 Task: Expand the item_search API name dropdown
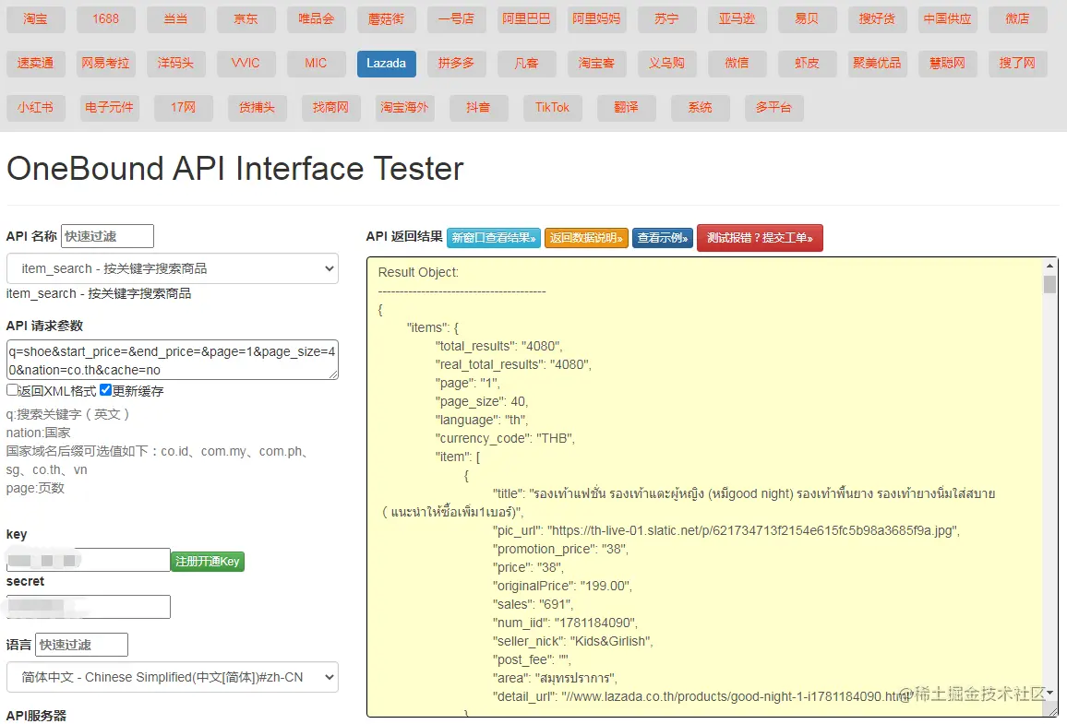click(172, 268)
